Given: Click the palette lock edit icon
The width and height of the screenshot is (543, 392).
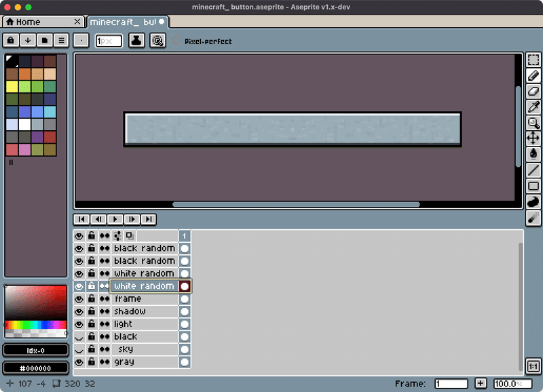Looking at the screenshot, I should coord(11,41).
